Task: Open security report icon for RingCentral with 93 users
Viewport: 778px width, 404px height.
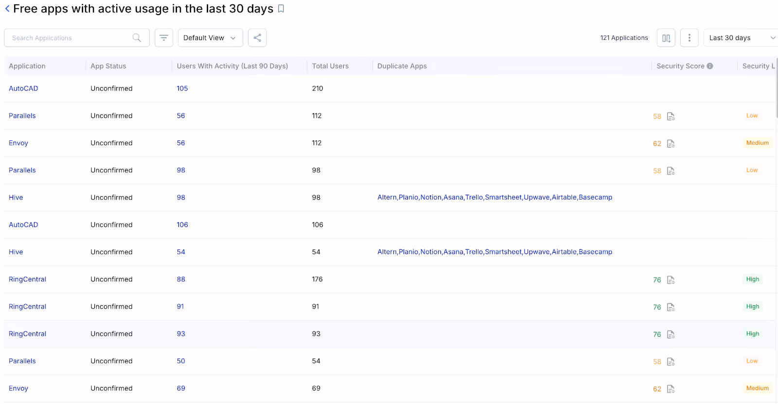Action: tap(671, 334)
